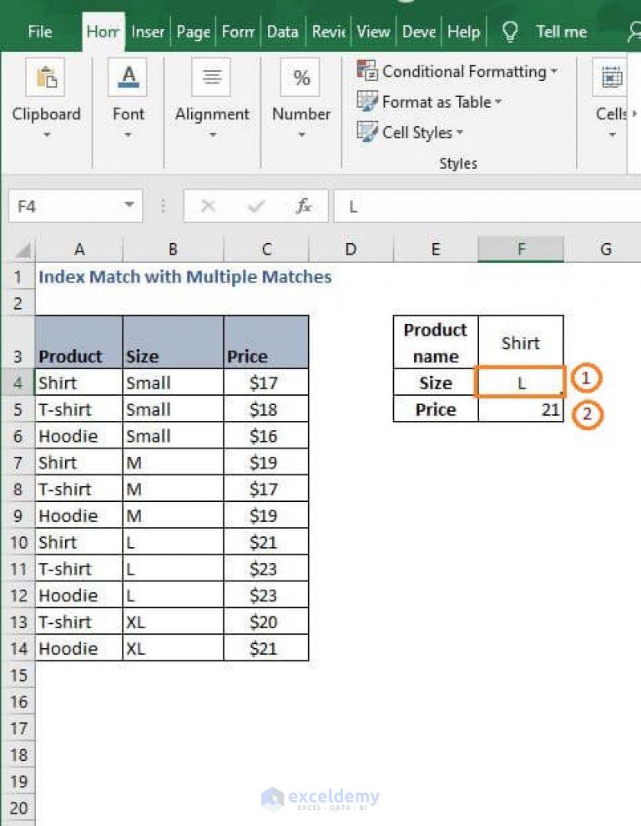The image size is (641, 826).
Task: Click the Alignment group icon
Action: pos(211,78)
